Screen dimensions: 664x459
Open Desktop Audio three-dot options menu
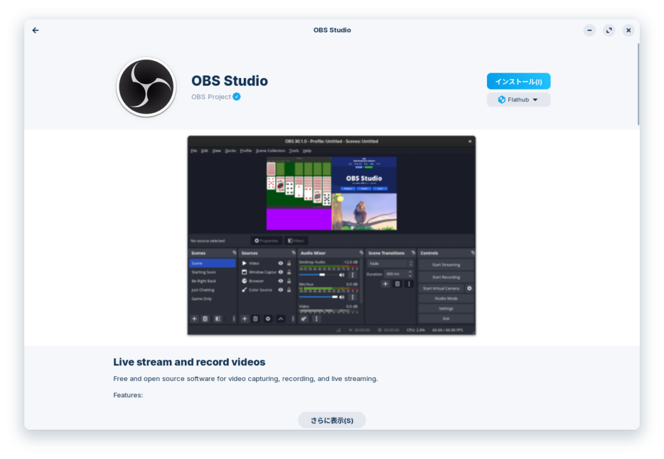(353, 275)
